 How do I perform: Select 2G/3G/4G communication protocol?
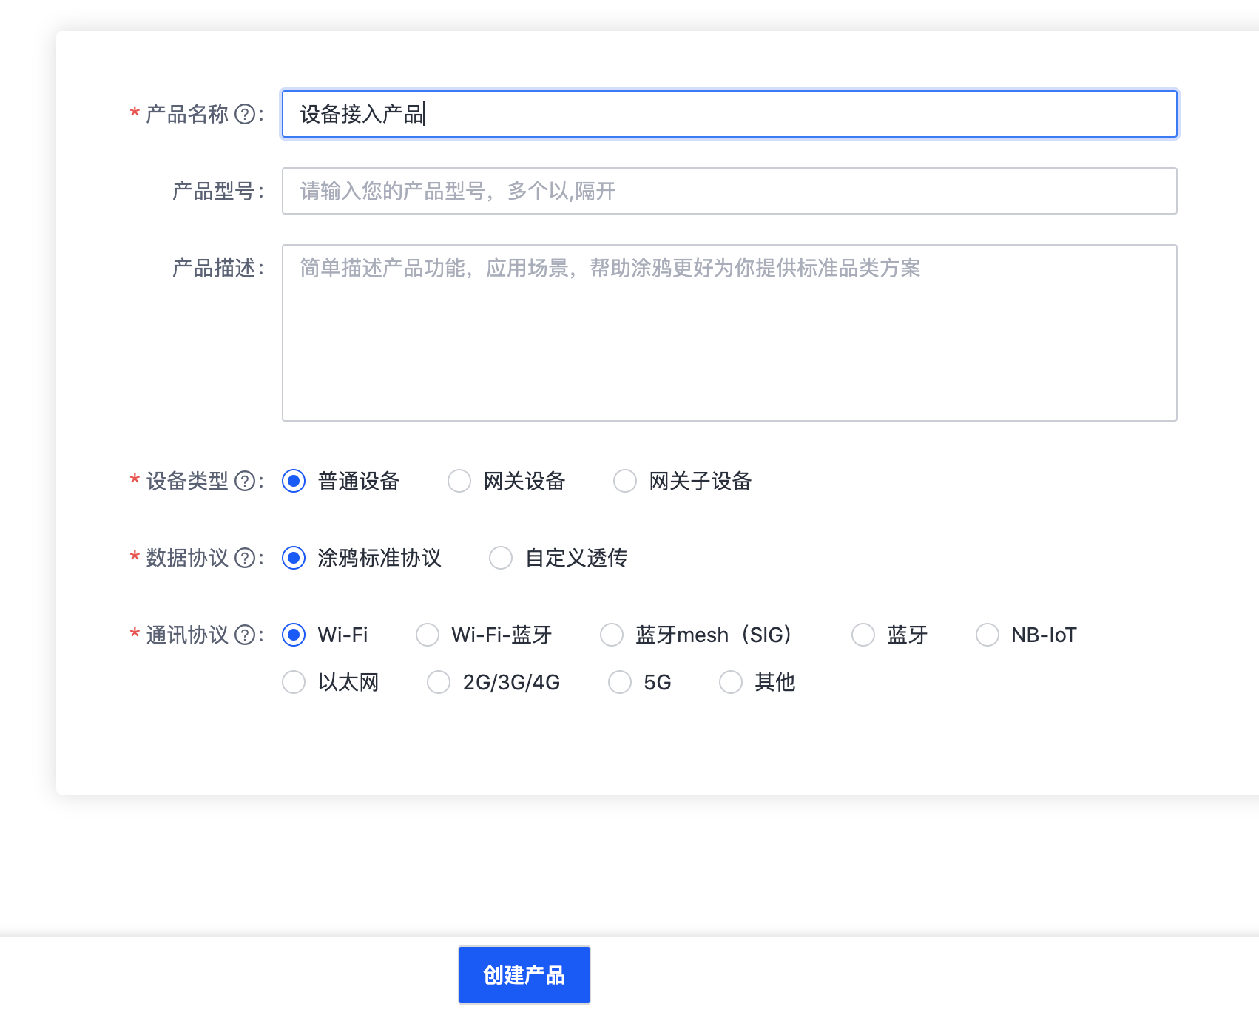(439, 682)
